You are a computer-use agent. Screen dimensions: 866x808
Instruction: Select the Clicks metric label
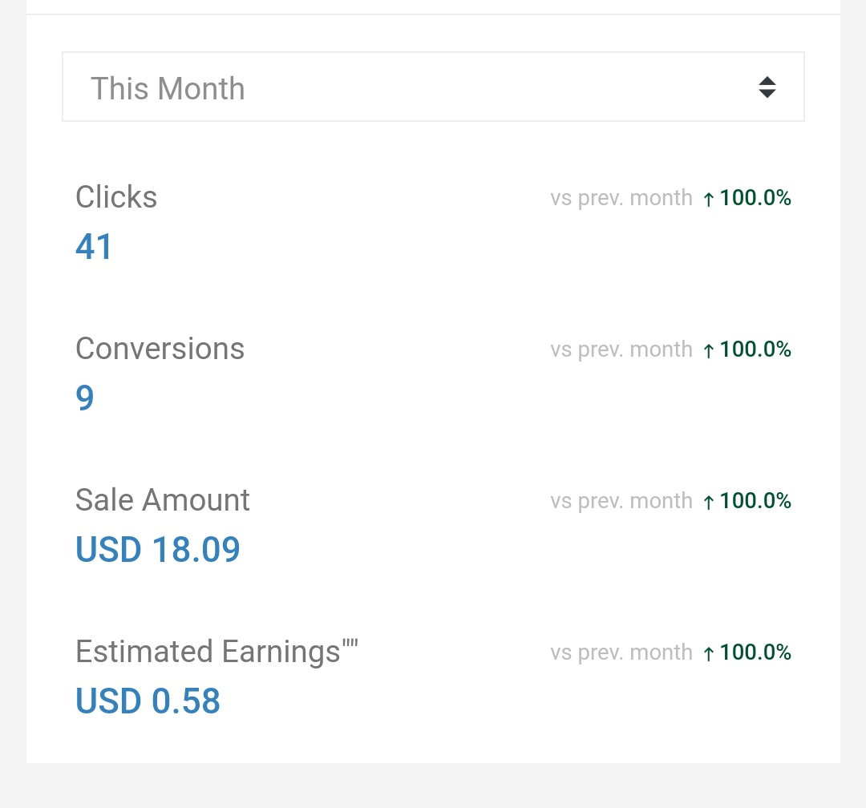tap(116, 197)
